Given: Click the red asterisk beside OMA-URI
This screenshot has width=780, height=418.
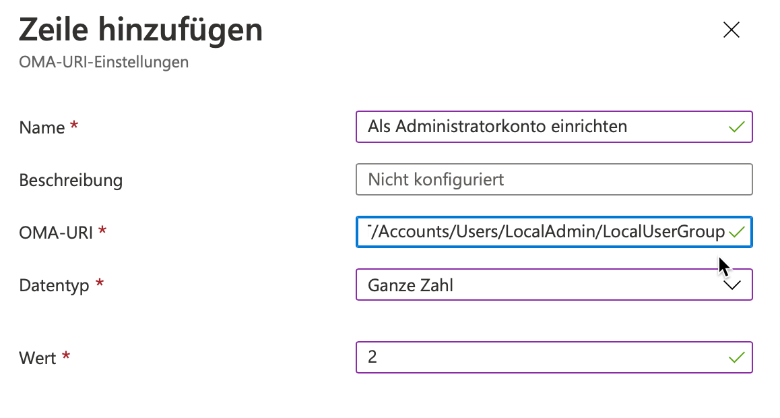Looking at the screenshot, I should coord(102,231).
